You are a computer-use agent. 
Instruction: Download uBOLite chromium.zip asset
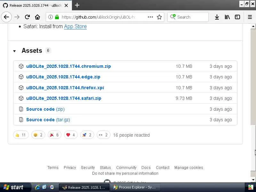(x=68, y=66)
